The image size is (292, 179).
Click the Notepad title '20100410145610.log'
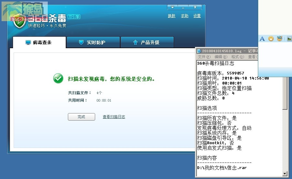tap(222, 51)
